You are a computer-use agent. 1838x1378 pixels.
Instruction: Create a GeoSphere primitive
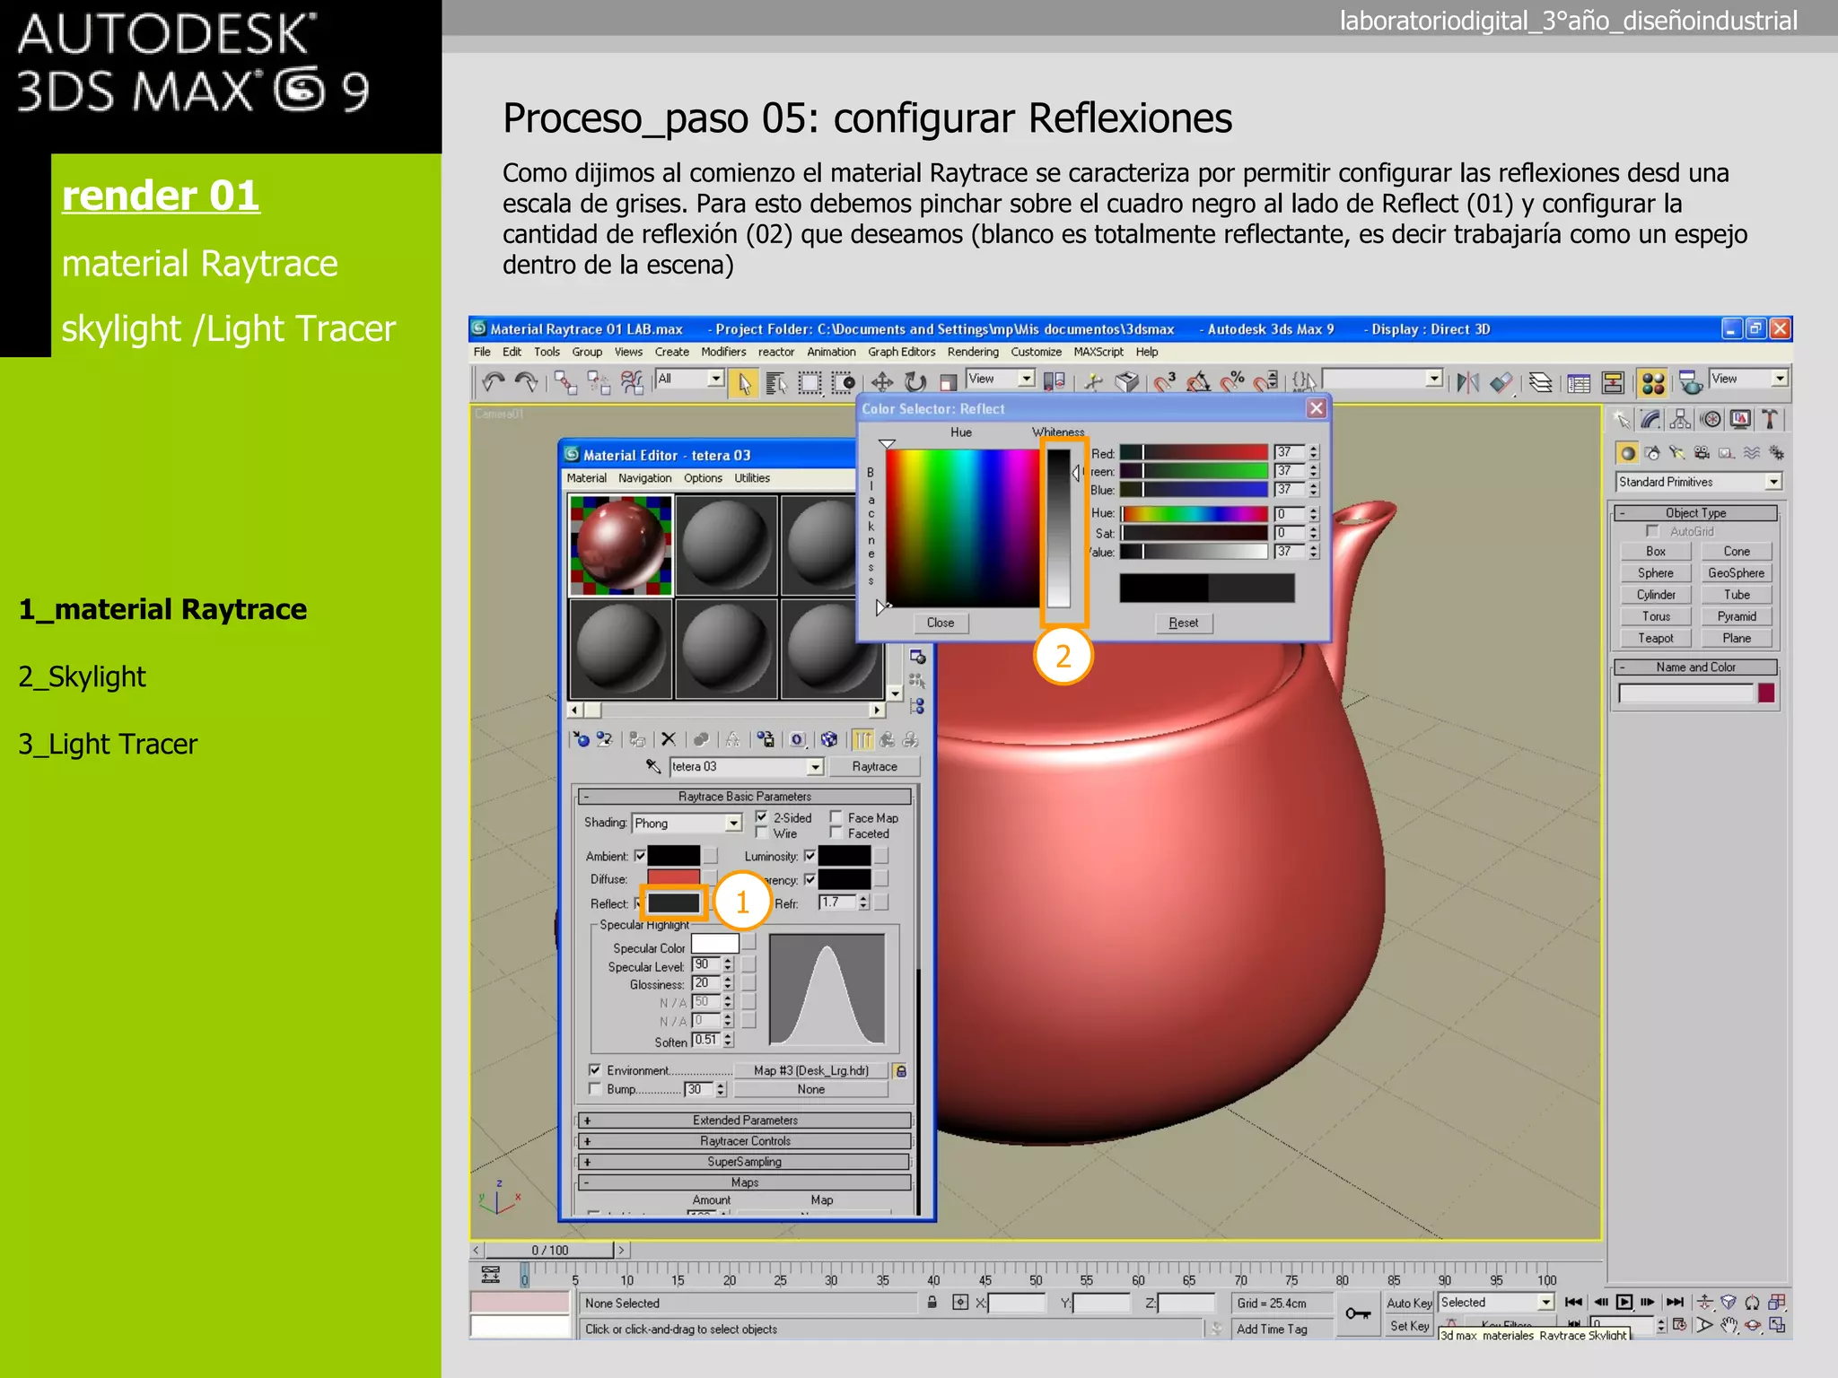1736,573
